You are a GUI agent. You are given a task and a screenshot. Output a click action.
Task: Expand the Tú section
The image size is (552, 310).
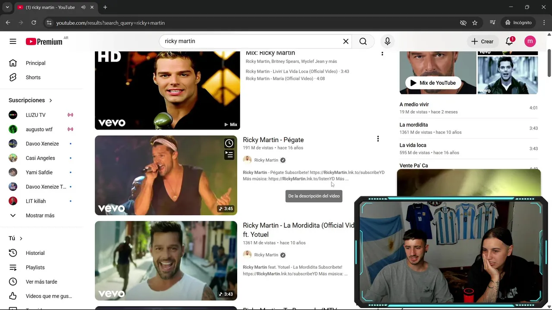pyautogui.click(x=16, y=239)
